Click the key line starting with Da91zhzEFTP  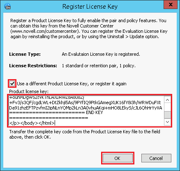tap(85, 108)
